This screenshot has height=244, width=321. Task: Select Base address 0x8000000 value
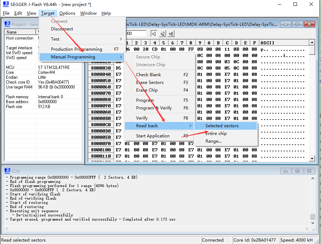click(x=47, y=101)
